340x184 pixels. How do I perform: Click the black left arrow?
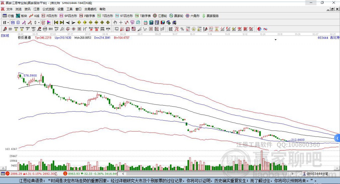click(x=68, y=23)
